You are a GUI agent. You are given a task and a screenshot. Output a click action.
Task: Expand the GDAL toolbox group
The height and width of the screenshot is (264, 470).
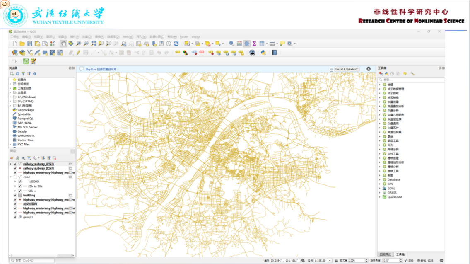click(x=379, y=189)
